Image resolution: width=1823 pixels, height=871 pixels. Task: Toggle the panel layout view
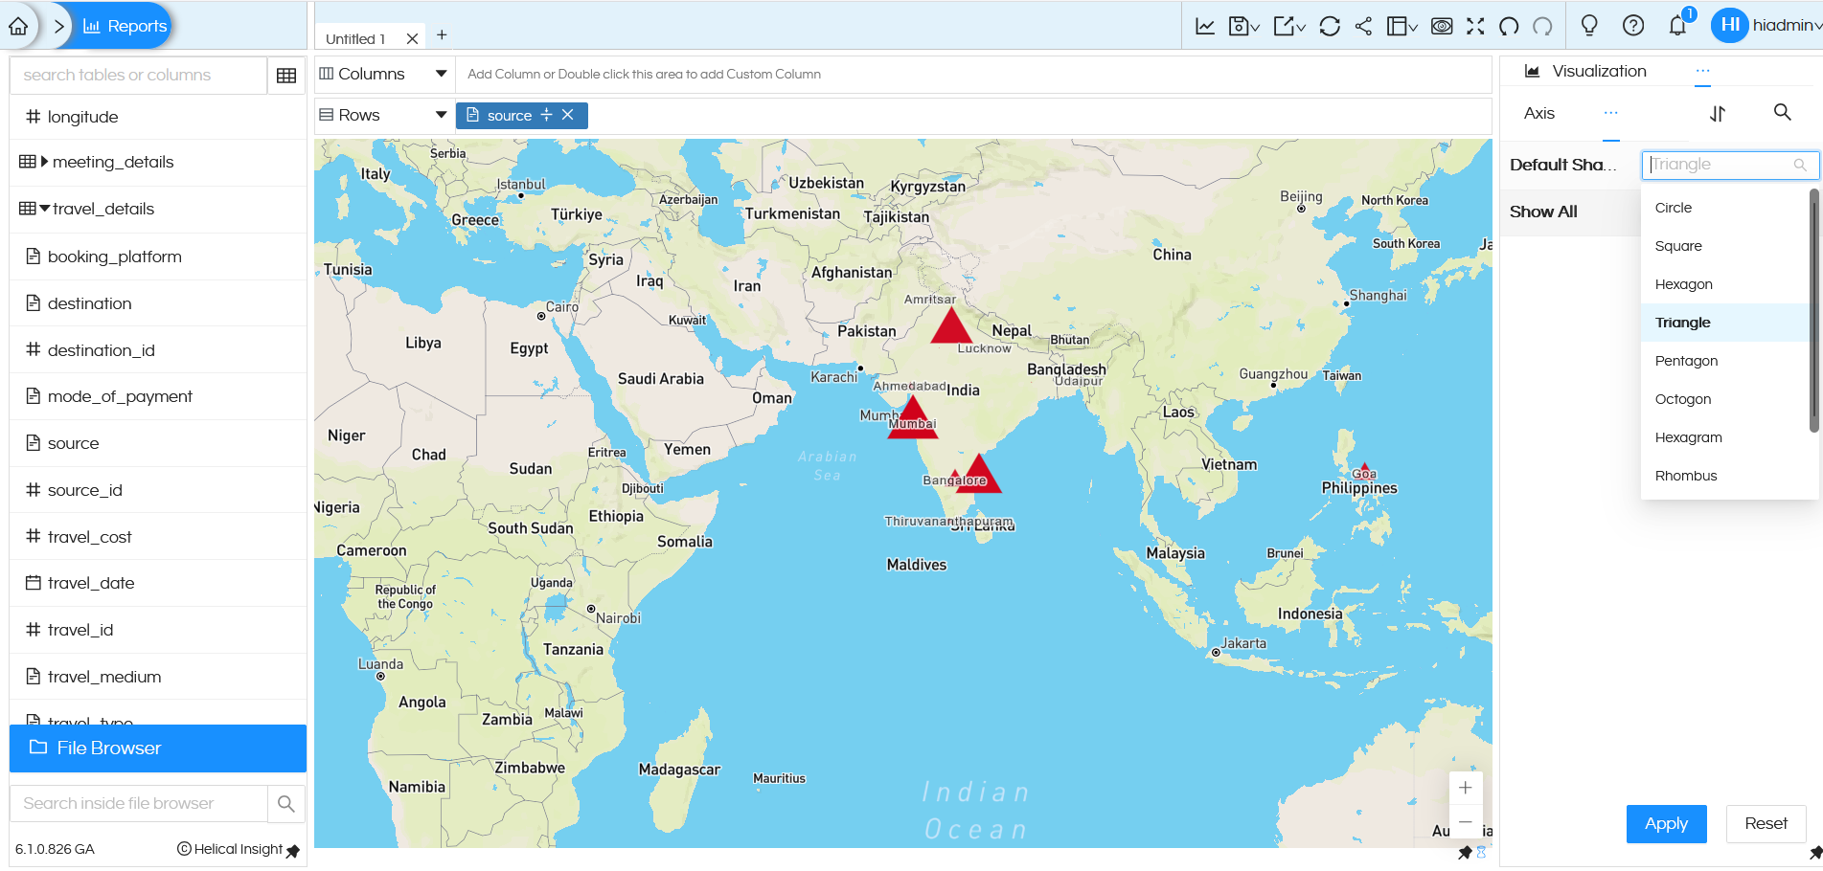point(1398,26)
